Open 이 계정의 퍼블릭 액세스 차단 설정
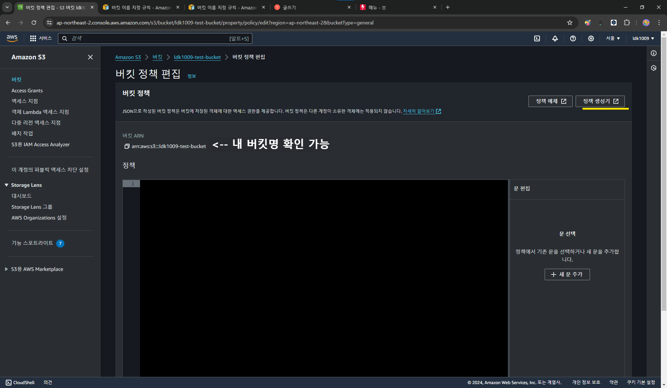 (50, 170)
